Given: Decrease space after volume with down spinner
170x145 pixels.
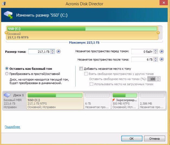Looking at the screenshot, I should coord(156,60).
